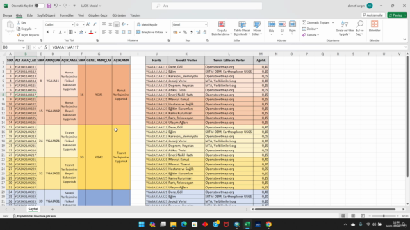
Task: Insert cells with Ekle
Action: [x=272, y=28]
